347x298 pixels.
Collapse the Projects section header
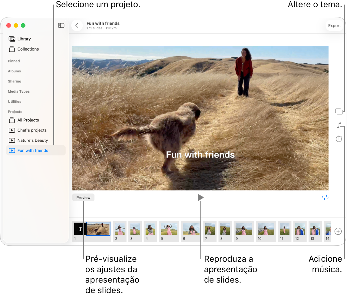15,112
